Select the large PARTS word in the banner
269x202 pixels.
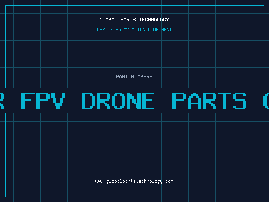point(209,101)
